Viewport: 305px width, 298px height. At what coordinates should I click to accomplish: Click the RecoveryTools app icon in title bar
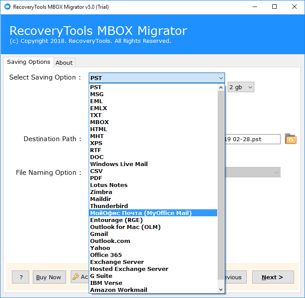[7, 7]
